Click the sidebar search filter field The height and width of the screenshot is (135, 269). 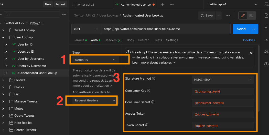coord(32,14)
